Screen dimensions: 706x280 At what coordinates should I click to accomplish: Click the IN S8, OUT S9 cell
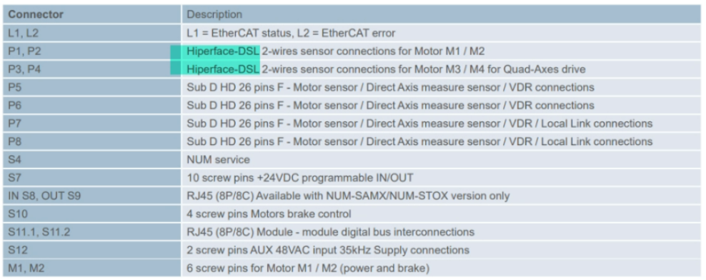(x=91, y=196)
